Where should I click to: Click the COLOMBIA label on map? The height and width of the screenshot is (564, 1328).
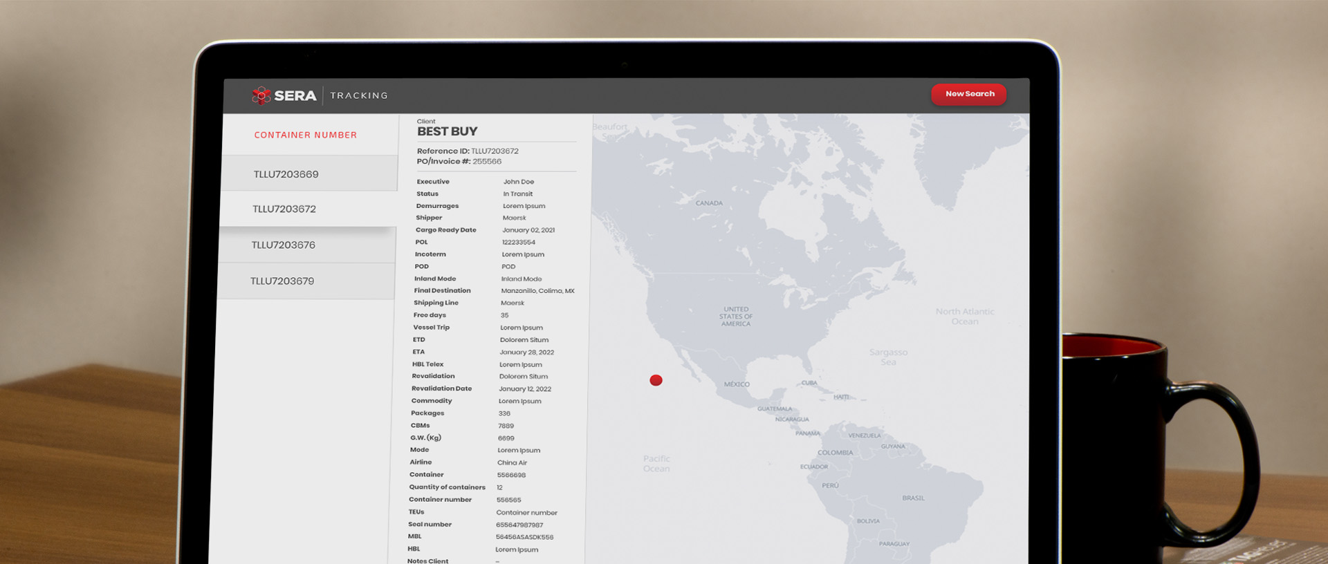(835, 453)
